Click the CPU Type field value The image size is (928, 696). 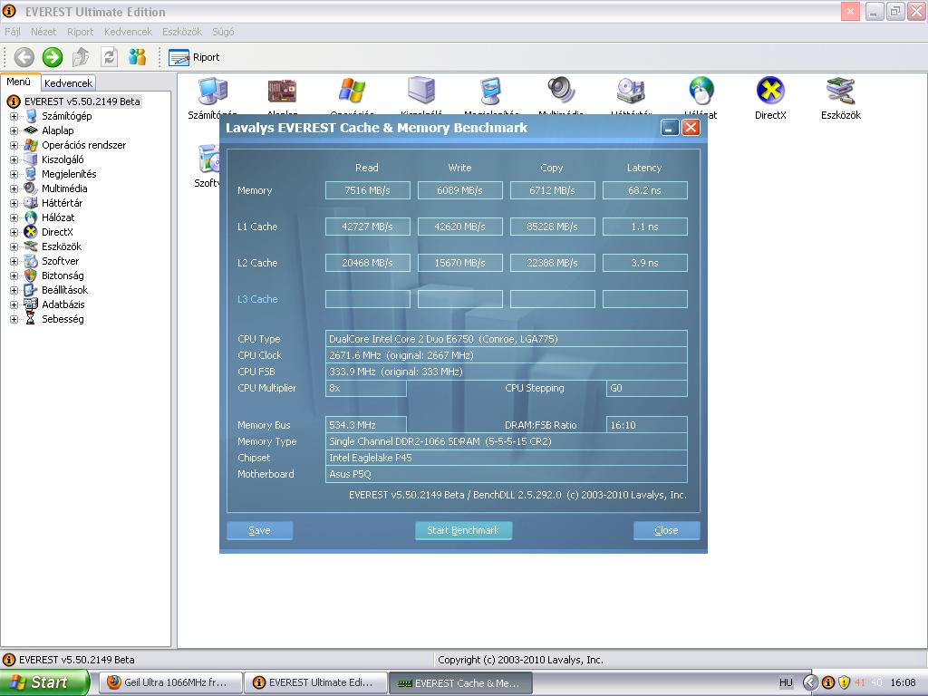pyautogui.click(x=506, y=339)
